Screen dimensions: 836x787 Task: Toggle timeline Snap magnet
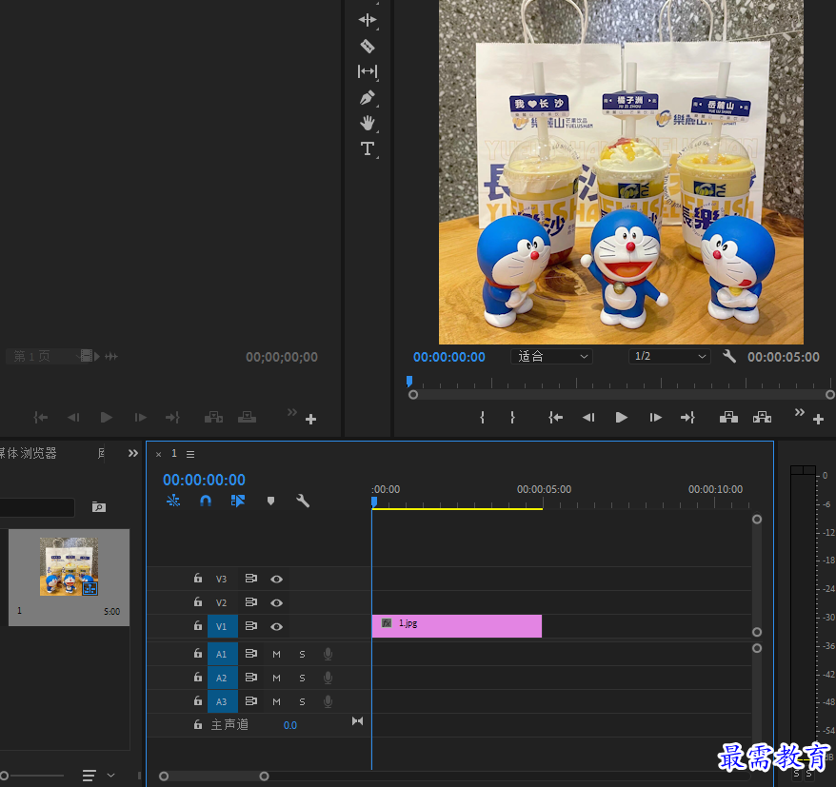[x=206, y=501]
